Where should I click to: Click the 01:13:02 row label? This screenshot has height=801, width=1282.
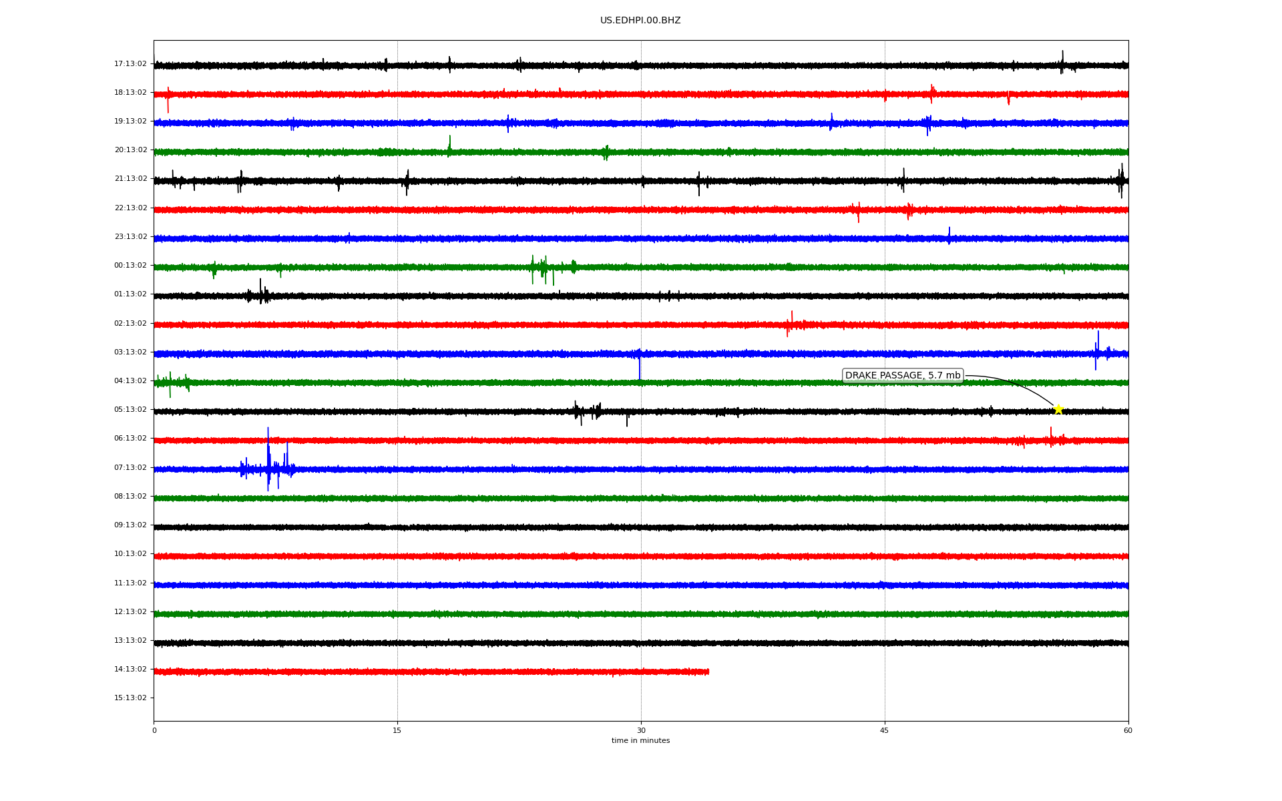coord(130,294)
